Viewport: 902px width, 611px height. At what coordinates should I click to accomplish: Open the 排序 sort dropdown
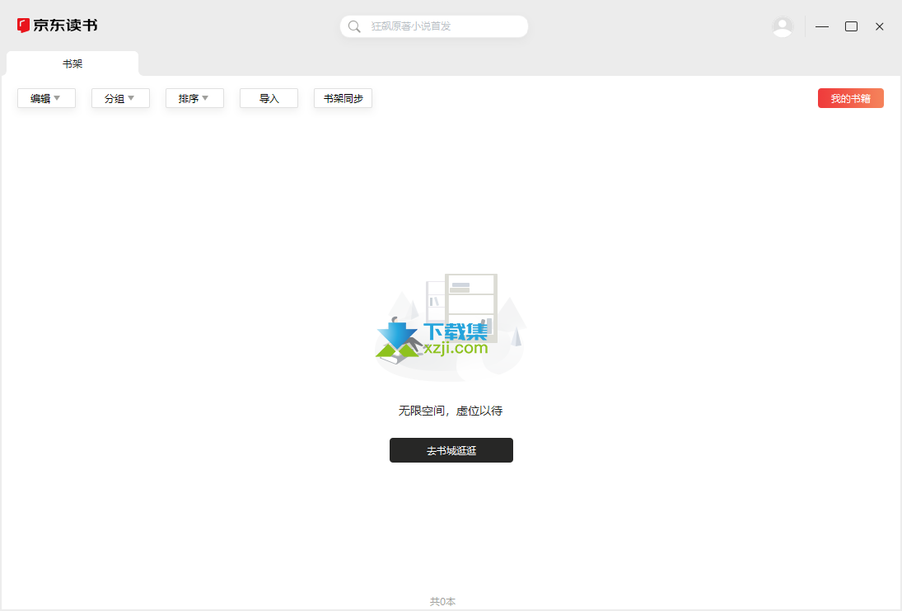pos(195,98)
